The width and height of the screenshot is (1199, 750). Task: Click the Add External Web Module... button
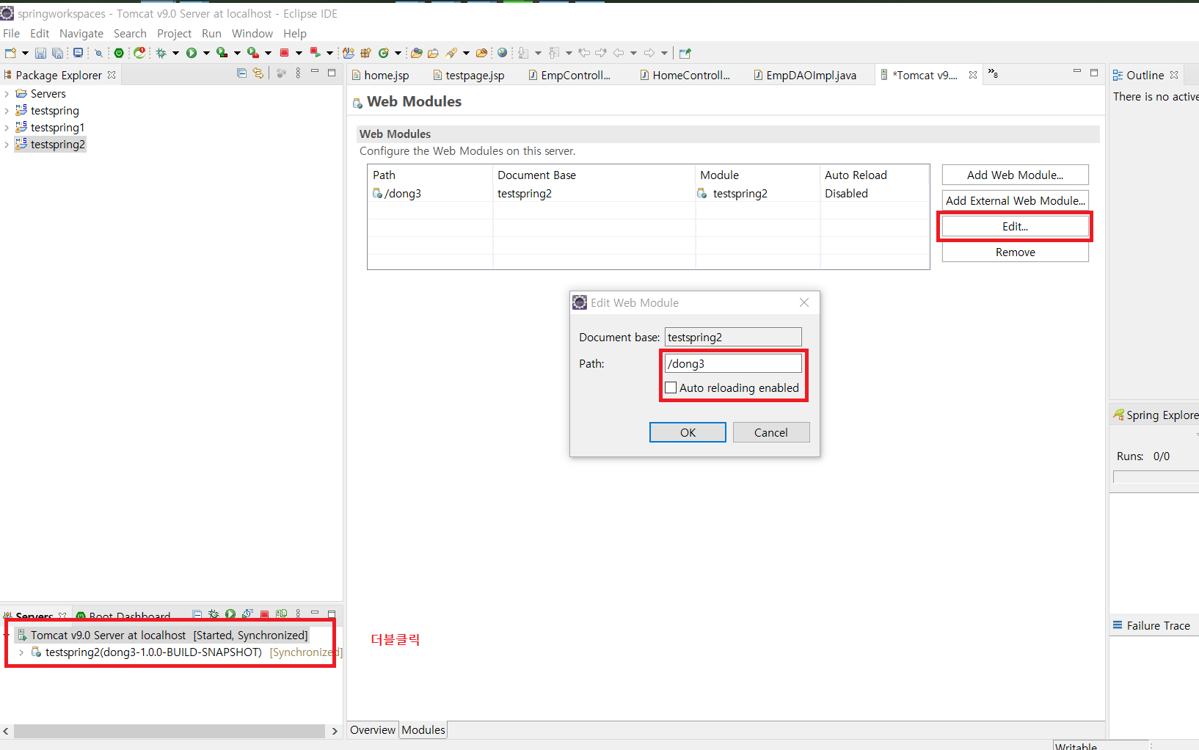[1015, 200]
